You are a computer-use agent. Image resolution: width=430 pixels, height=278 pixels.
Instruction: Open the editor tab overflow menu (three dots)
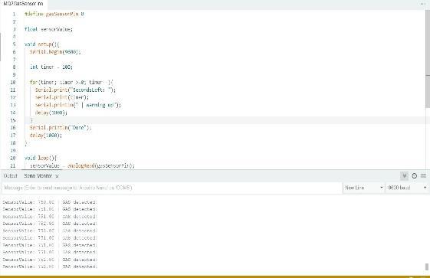click(x=422, y=4)
